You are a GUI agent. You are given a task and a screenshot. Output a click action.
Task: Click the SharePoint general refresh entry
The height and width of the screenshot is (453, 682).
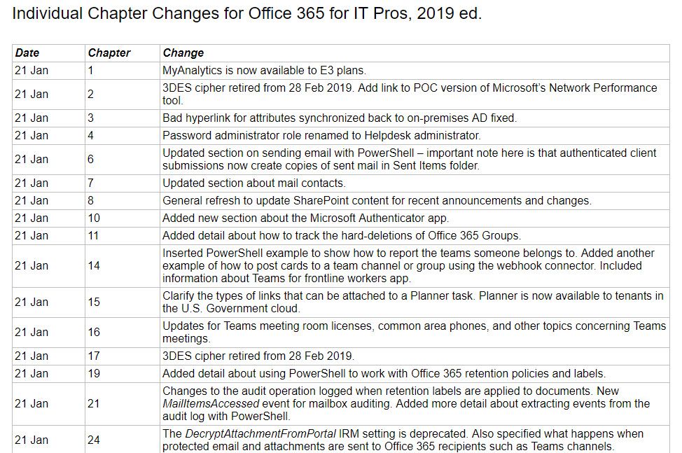tap(377, 201)
